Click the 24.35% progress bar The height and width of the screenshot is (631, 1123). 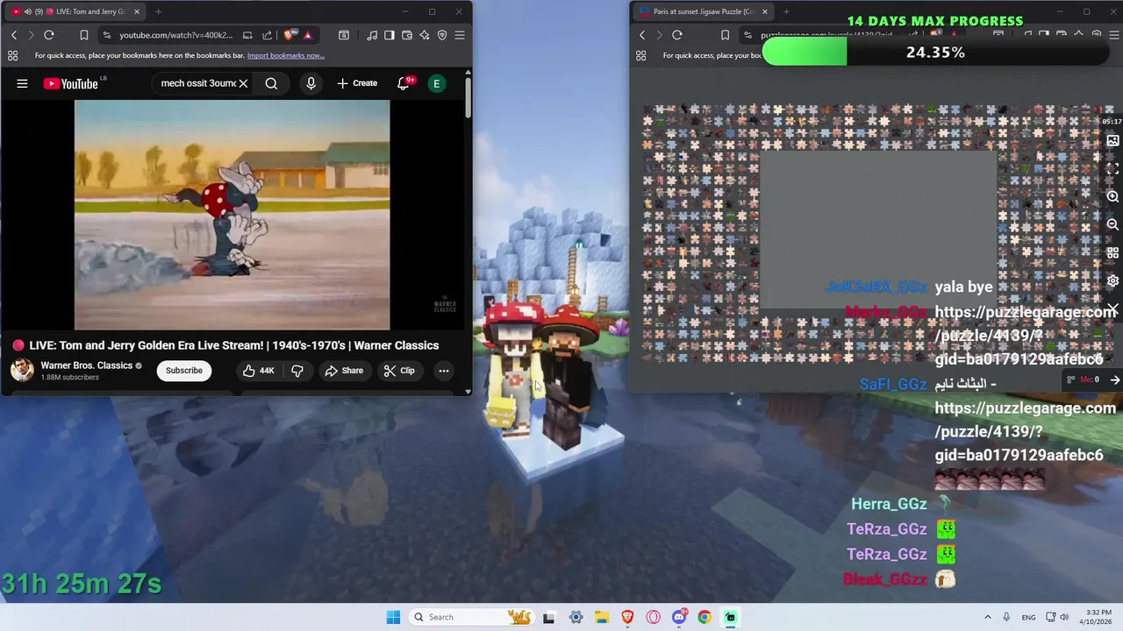[x=936, y=53]
